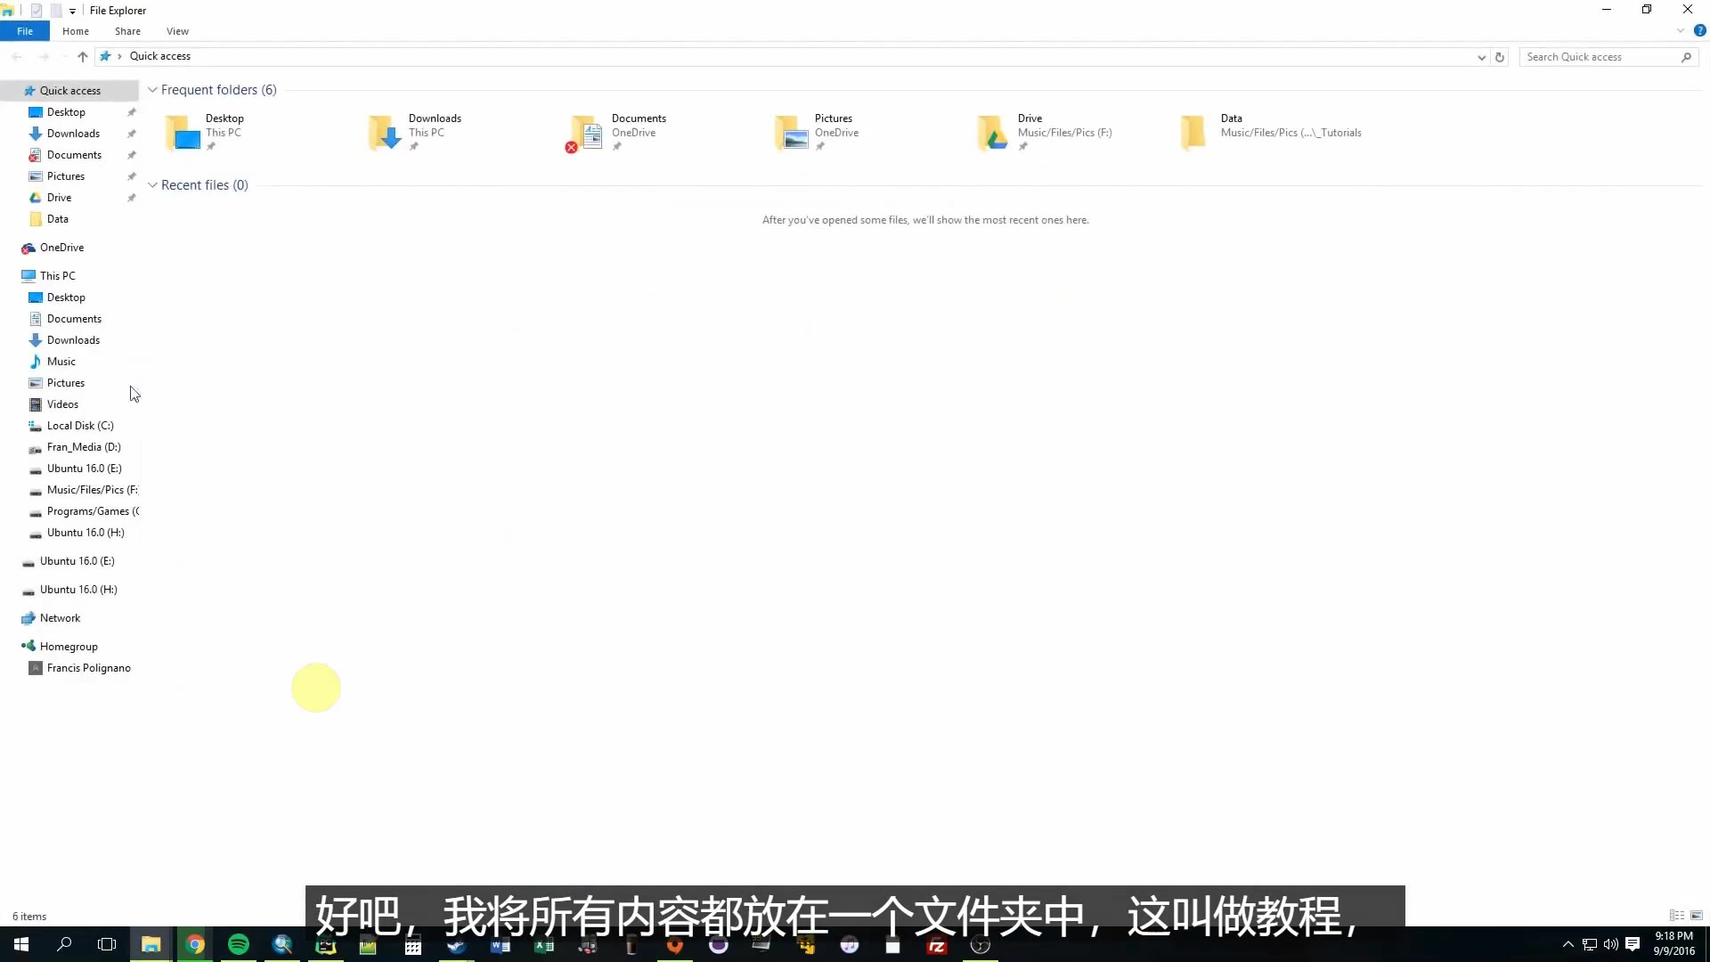The width and height of the screenshot is (1710, 962).
Task: Click the Properties quick toolbar icon
Action: point(37,11)
